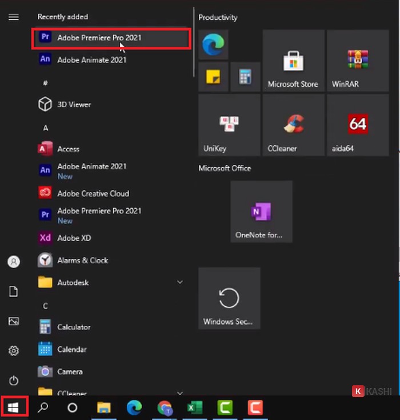Open File Explorer from taskbar
This screenshot has height=420, width=400.
[104, 407]
